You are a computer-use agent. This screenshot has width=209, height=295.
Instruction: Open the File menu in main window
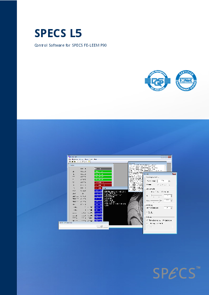(x=70, y=159)
